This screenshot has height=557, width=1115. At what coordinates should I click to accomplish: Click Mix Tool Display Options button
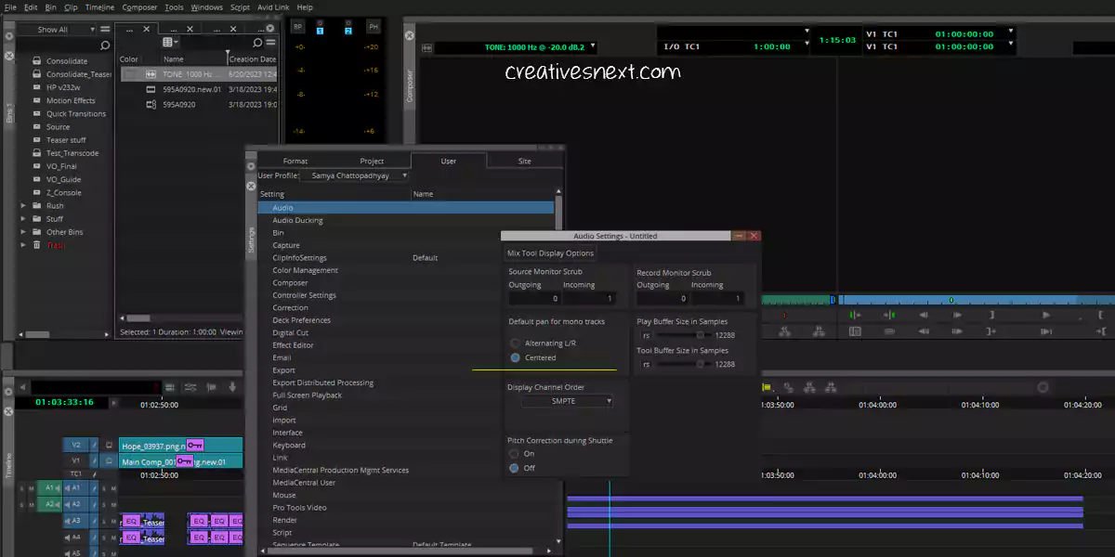[550, 253]
